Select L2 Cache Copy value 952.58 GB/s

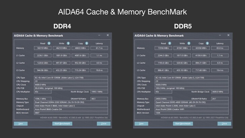click(x=80, y=63)
